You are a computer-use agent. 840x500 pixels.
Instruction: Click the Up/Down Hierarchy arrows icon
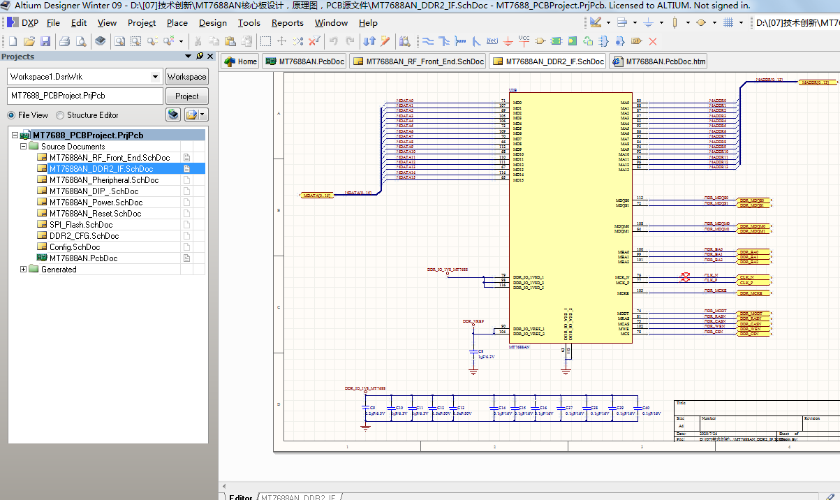click(x=369, y=41)
